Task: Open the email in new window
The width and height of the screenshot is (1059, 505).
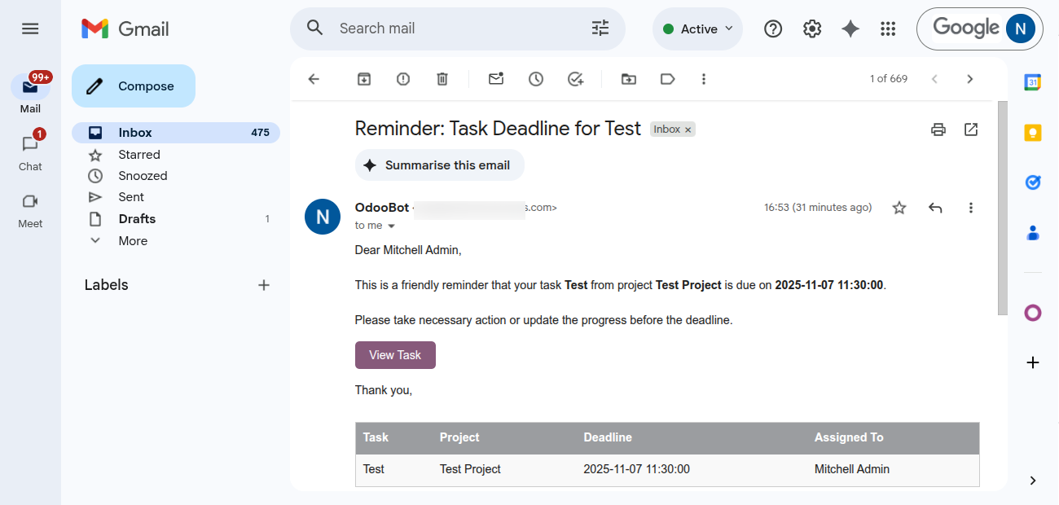Action: click(x=971, y=130)
